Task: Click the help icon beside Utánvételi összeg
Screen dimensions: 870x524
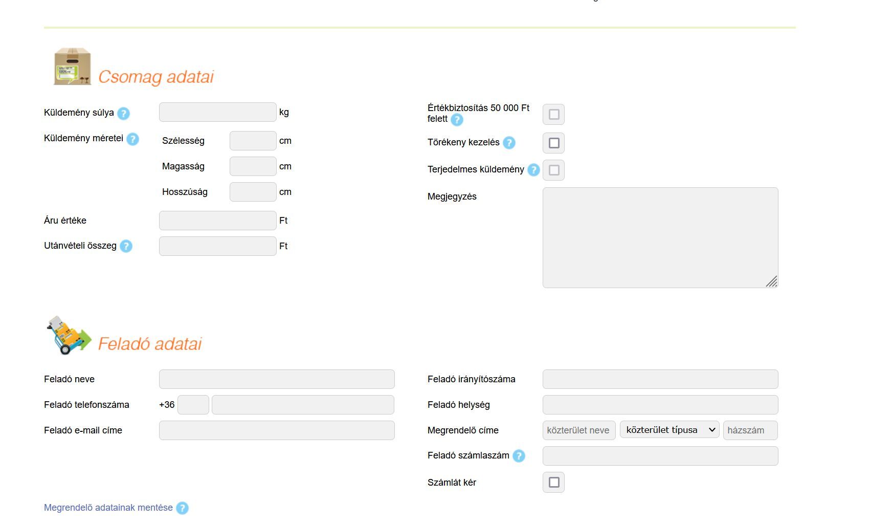Action: [126, 246]
